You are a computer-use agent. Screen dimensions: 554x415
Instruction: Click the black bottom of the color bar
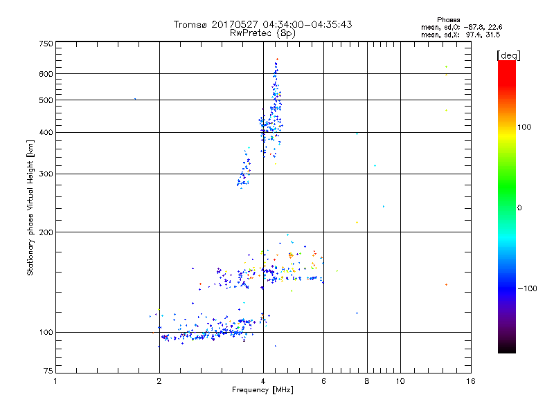(x=507, y=349)
